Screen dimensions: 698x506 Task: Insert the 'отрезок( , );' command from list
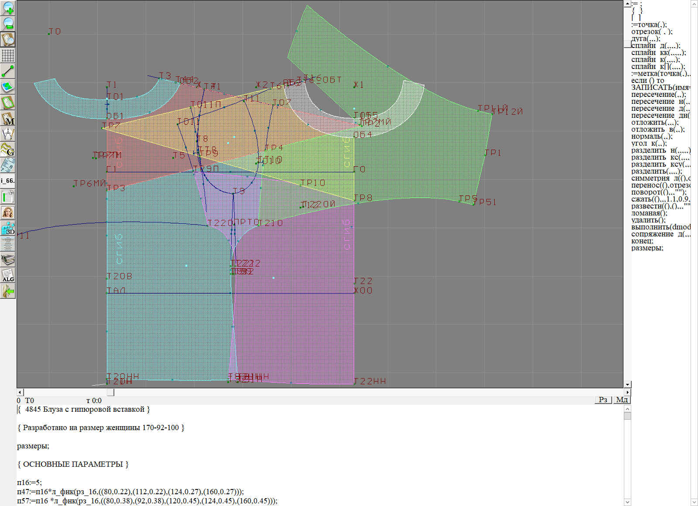point(652,32)
